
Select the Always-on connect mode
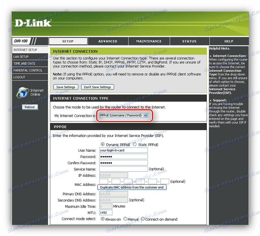point(103,219)
